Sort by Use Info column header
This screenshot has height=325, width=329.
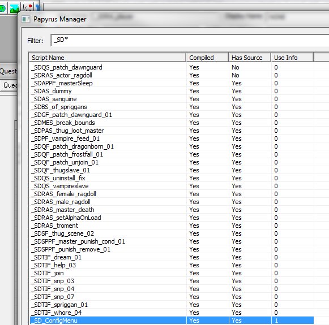point(292,58)
